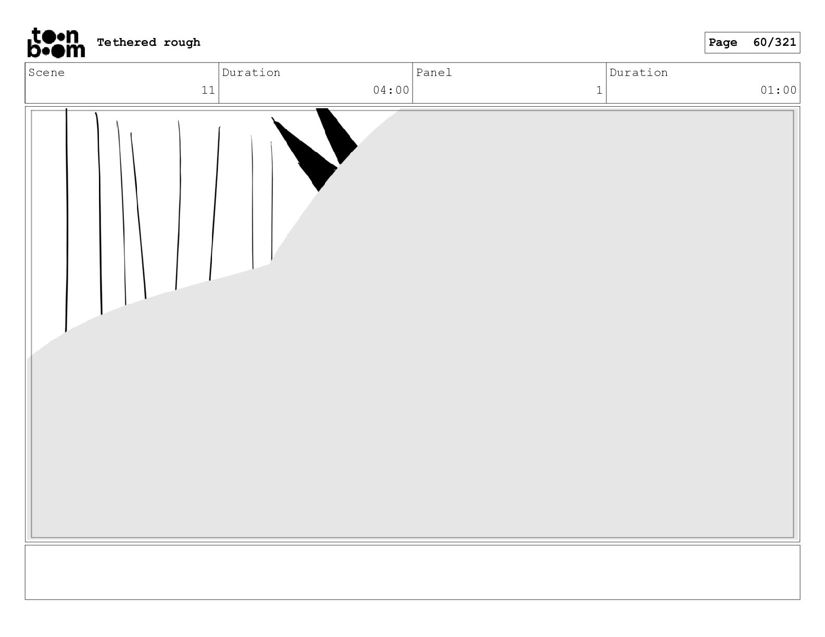
Task: Select the 'Tethered rough' project title
Action: click(x=148, y=42)
